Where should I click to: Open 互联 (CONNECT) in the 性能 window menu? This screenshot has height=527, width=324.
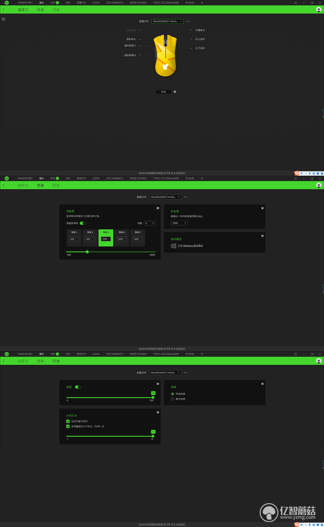[x=115, y=178]
